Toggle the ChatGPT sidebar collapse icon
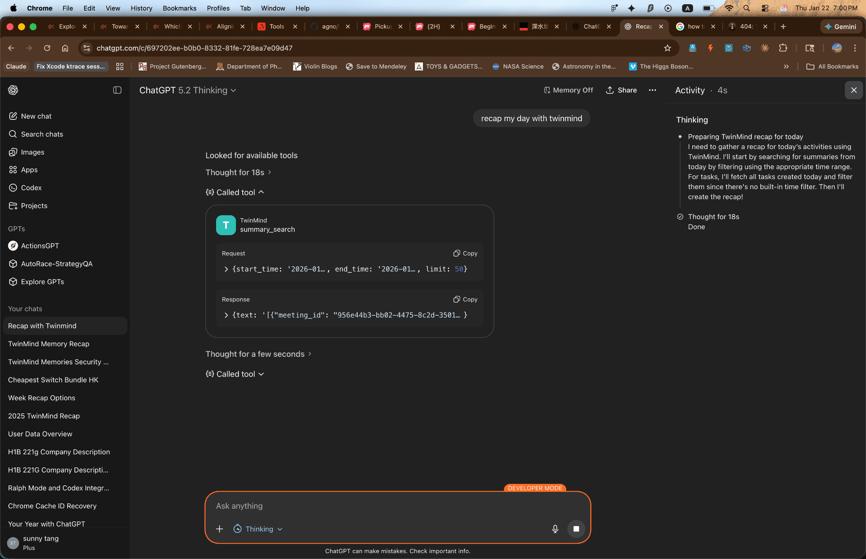Image resolution: width=866 pixels, height=559 pixels. [117, 90]
